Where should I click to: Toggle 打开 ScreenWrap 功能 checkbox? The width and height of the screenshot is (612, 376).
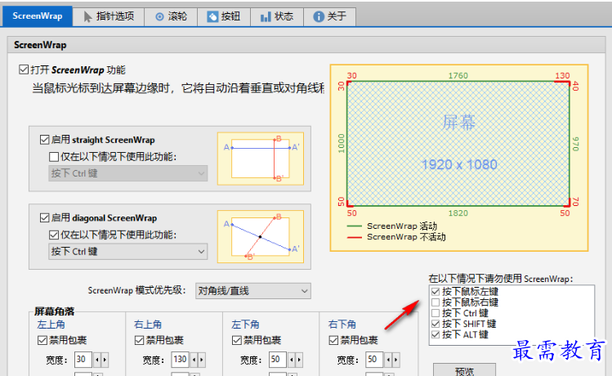coord(24,70)
